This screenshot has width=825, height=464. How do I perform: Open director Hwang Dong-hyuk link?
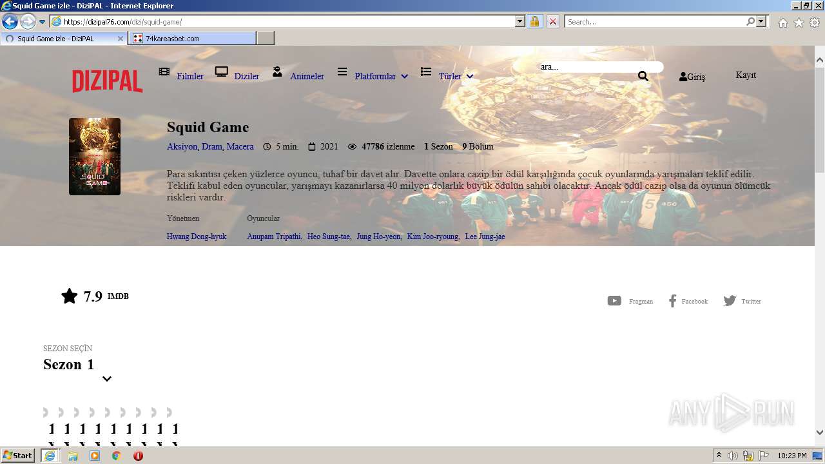pyautogui.click(x=197, y=237)
